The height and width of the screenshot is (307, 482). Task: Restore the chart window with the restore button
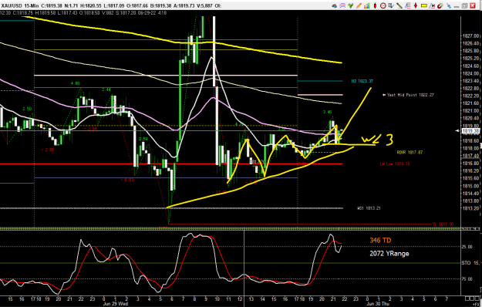[x=464, y=5]
